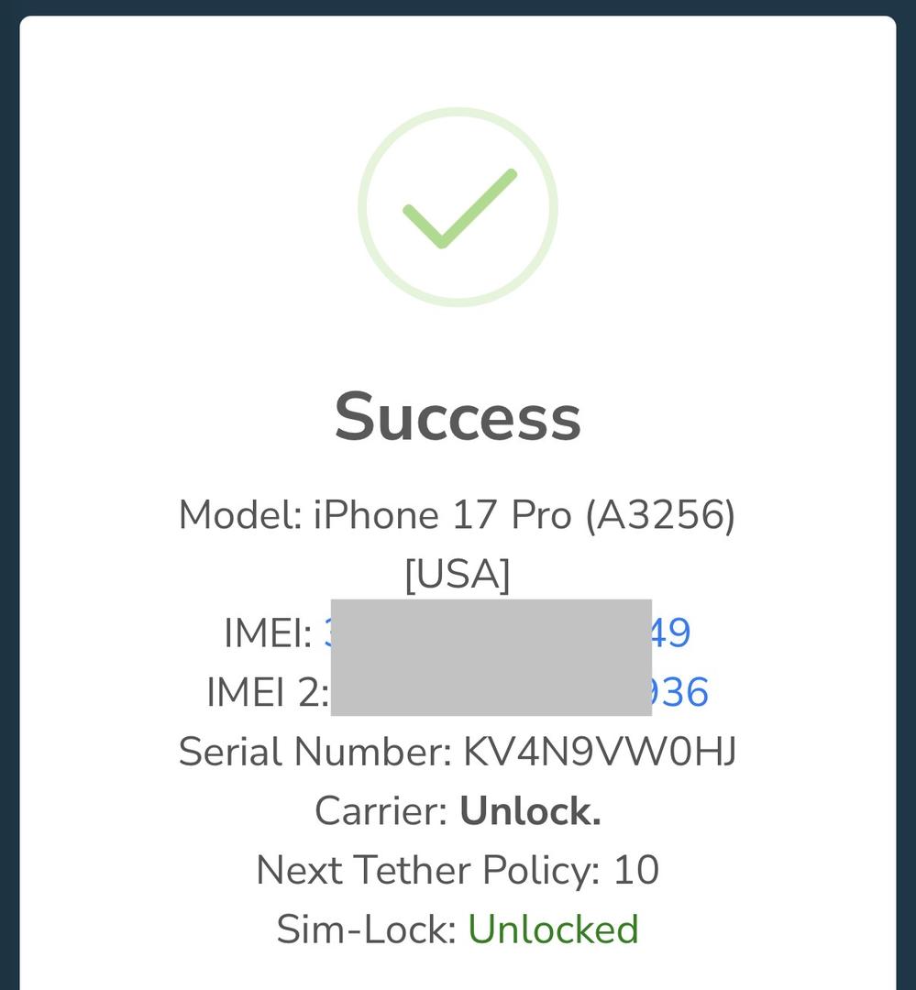
Task: Click the bold Carrier value "Unlock."
Action: (x=530, y=811)
